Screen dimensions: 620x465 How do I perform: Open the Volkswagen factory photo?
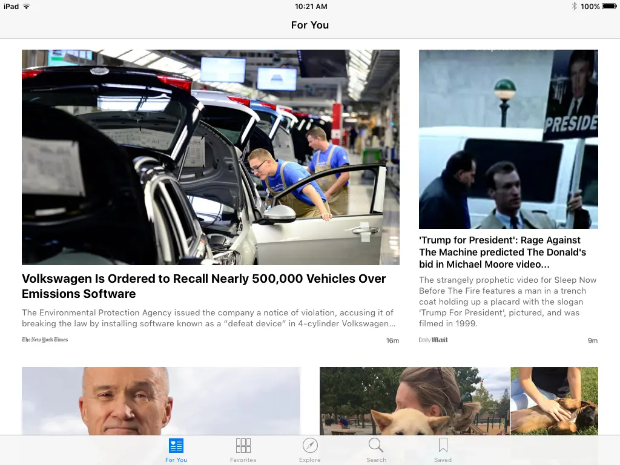(x=210, y=157)
